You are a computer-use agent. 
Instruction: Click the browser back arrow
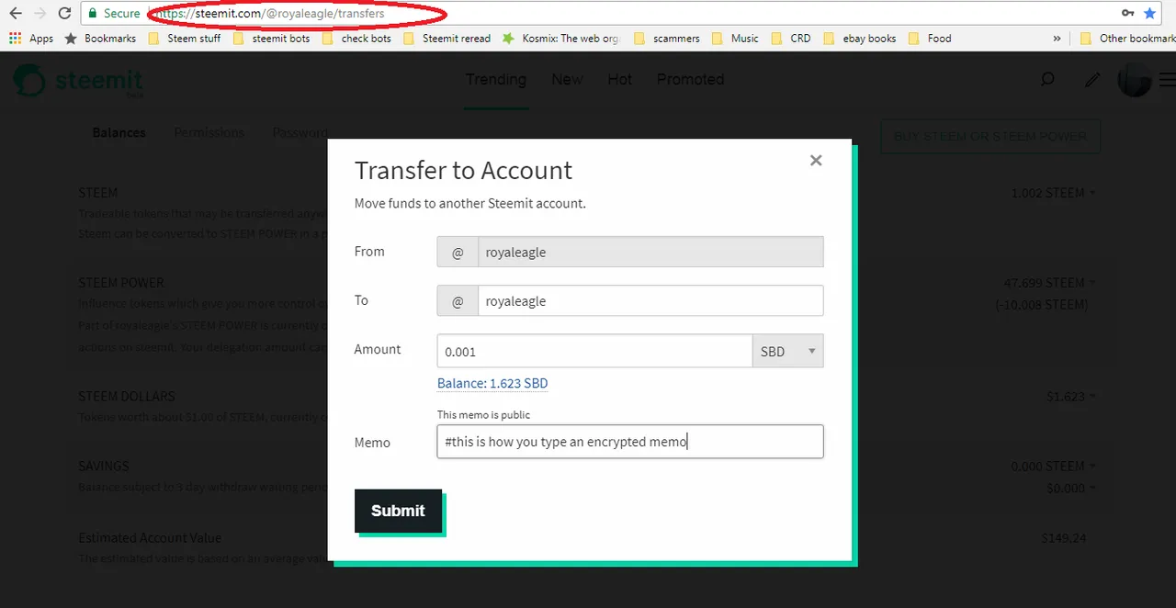[15, 14]
